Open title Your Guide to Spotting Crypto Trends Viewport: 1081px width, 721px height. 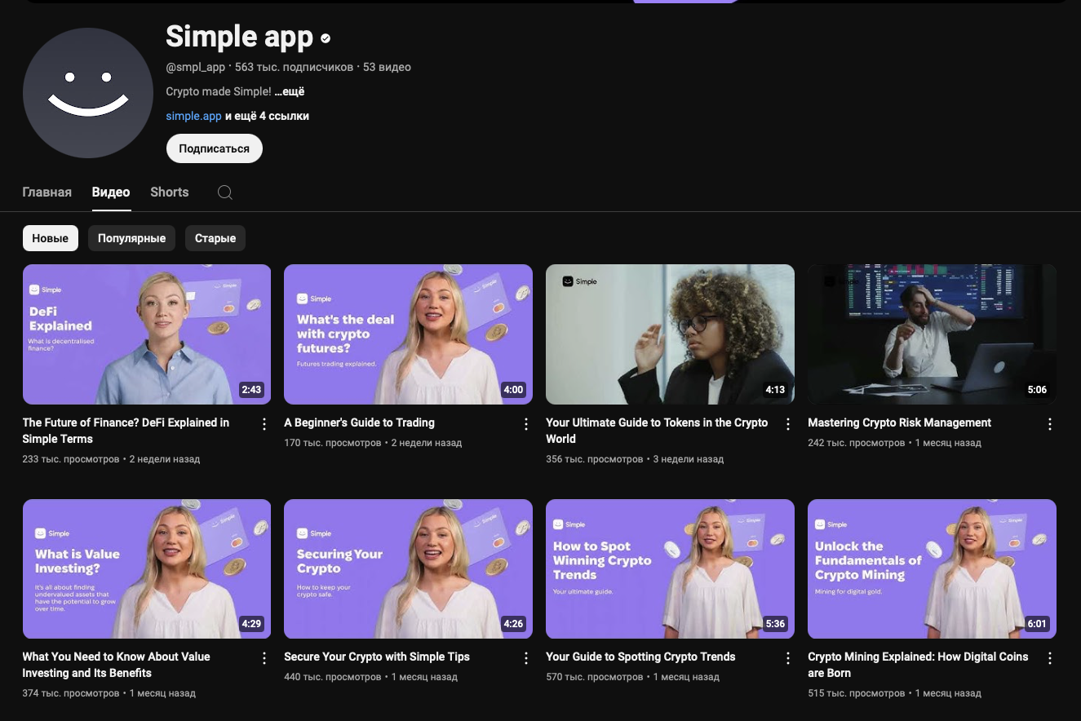pos(640,657)
